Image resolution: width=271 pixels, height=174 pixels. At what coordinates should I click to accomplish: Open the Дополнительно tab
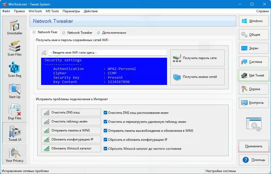[x=112, y=32]
